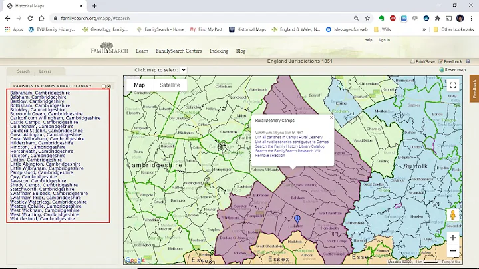This screenshot has width=479, height=269.
Task: Minimize the parishes list panel
Action: tap(104, 86)
